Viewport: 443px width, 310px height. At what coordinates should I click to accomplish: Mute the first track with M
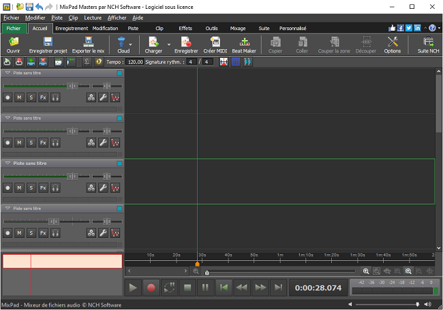pyautogui.click(x=19, y=97)
